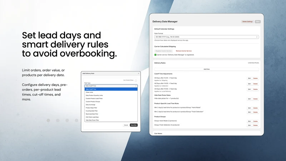Delete Group: Hand Made (2 products)

pyautogui.click(x=255, y=121)
